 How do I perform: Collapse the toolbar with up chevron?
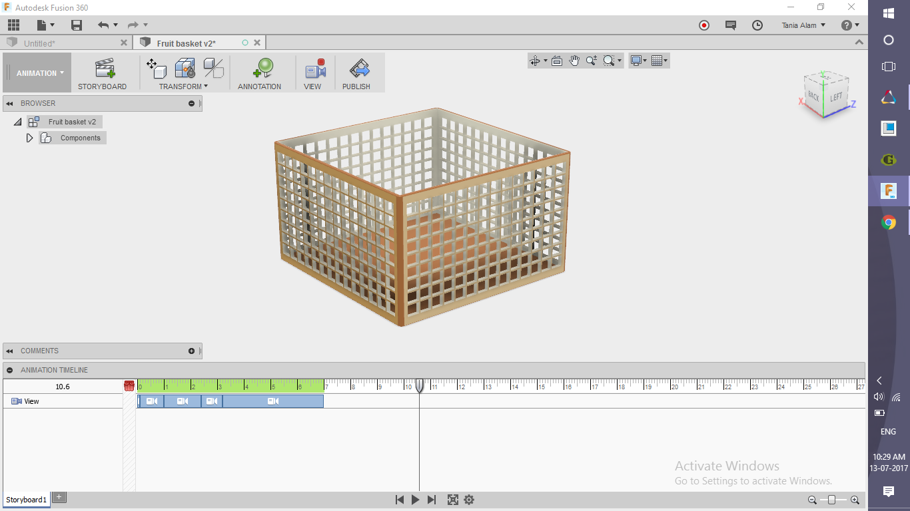click(859, 42)
